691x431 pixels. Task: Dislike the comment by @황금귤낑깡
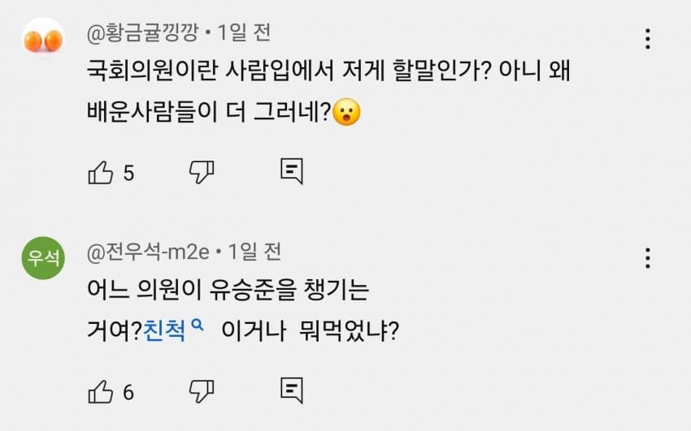tap(201, 172)
